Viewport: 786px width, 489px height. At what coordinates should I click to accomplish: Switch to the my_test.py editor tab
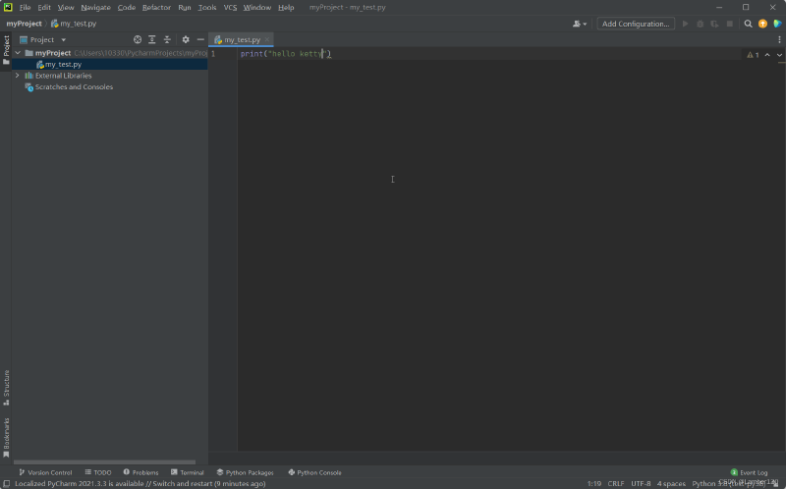tap(242, 39)
